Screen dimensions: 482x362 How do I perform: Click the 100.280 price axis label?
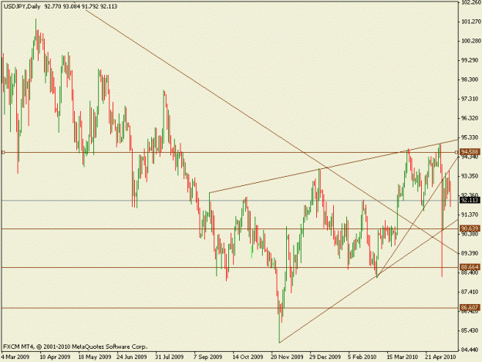click(470, 41)
